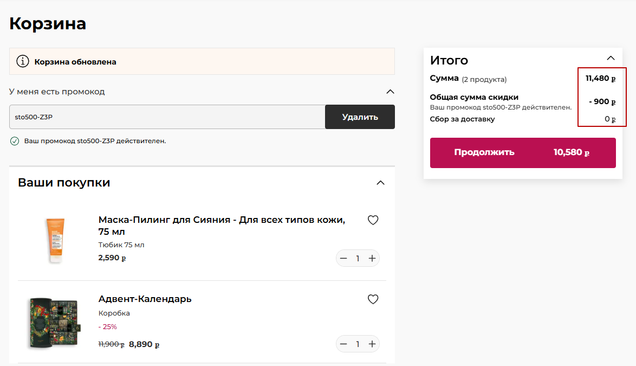Decrease face mask peeling quantity
The height and width of the screenshot is (366, 636).
pos(343,259)
